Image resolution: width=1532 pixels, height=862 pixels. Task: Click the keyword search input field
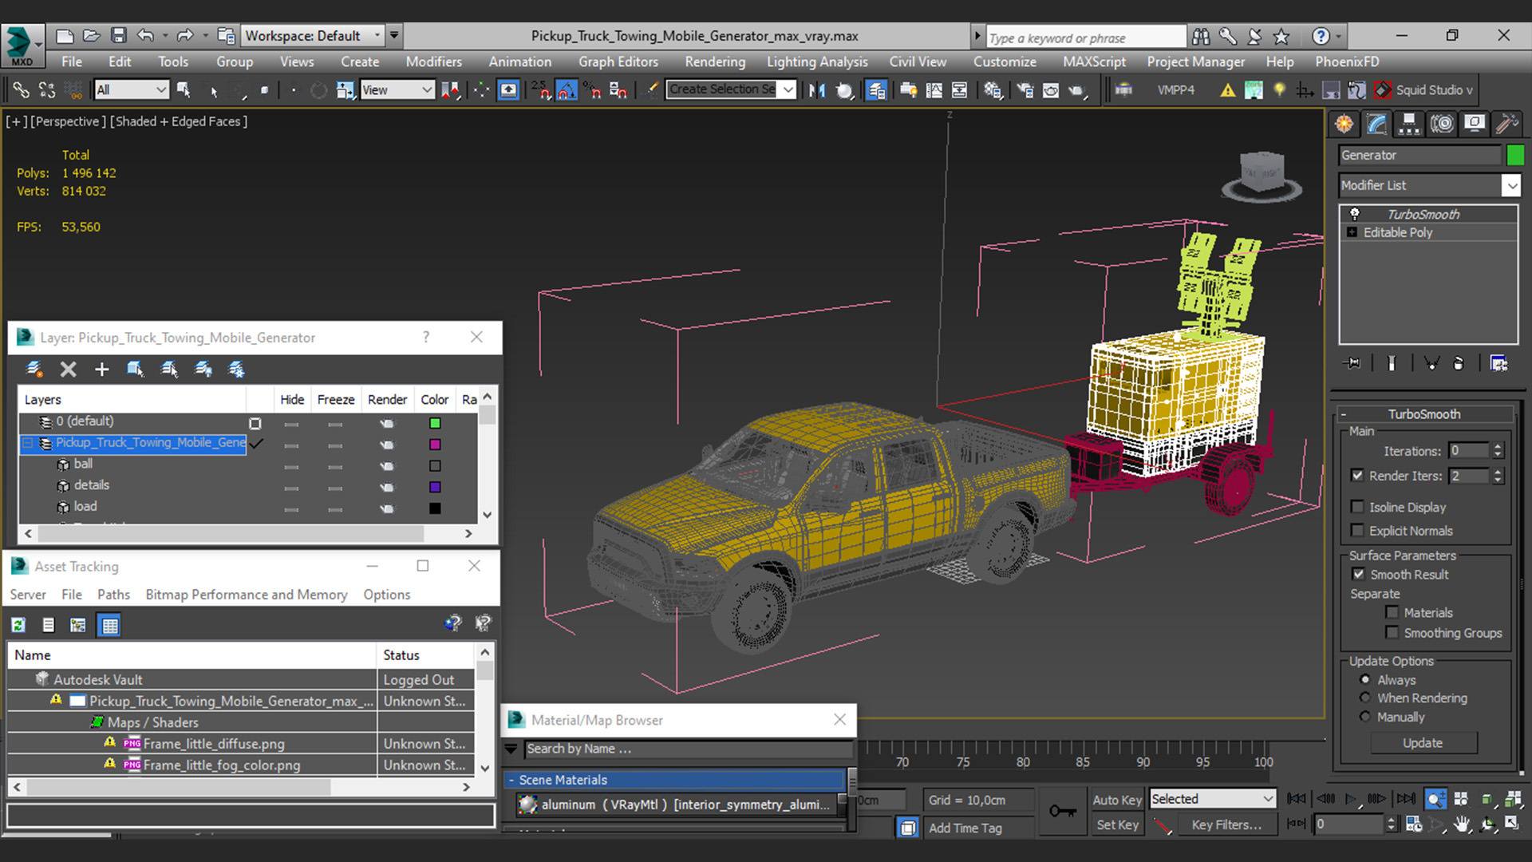pyautogui.click(x=1086, y=38)
